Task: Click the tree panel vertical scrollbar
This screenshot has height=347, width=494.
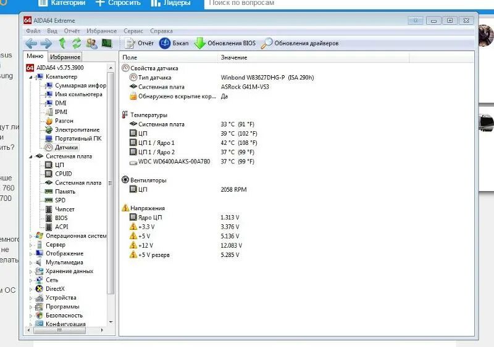Action: tap(111, 195)
